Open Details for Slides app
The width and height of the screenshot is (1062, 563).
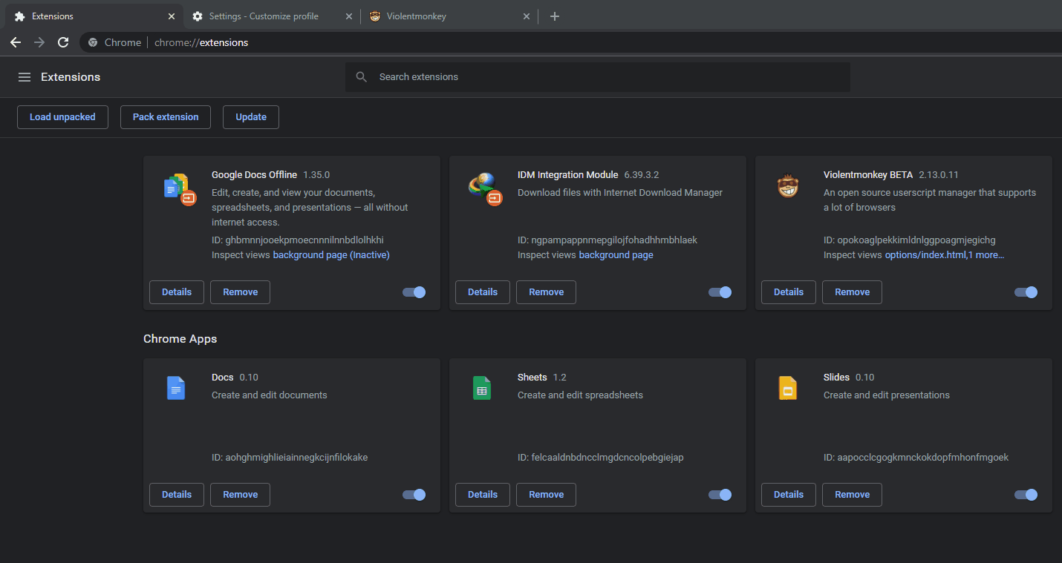pyautogui.click(x=789, y=495)
